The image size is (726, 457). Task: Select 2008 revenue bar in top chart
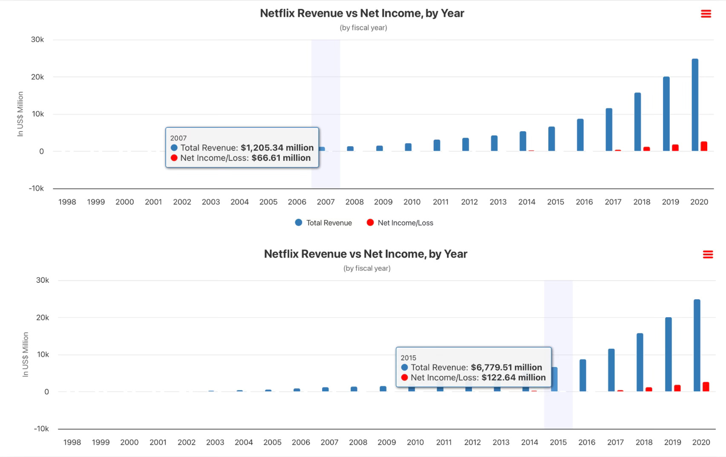(x=350, y=148)
